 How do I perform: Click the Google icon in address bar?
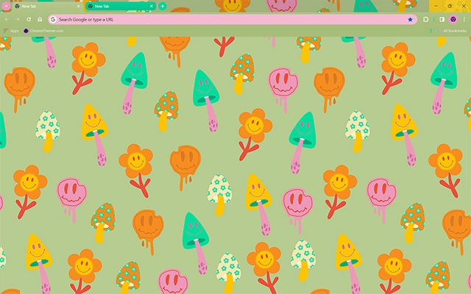pos(53,20)
